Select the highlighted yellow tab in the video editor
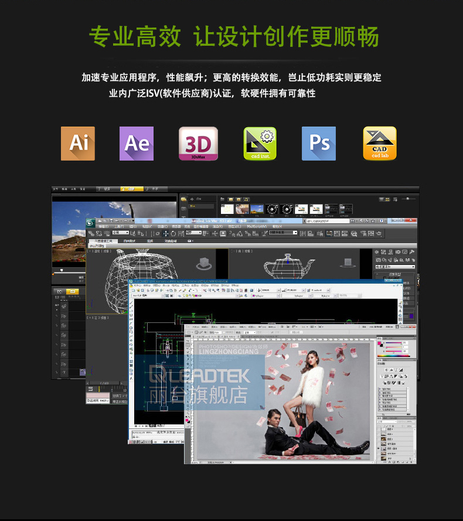This screenshot has width=463, height=521. click(x=131, y=189)
